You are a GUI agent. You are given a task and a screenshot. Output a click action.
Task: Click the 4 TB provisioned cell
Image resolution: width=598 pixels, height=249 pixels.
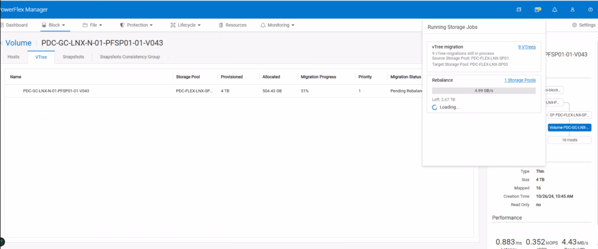coord(225,91)
